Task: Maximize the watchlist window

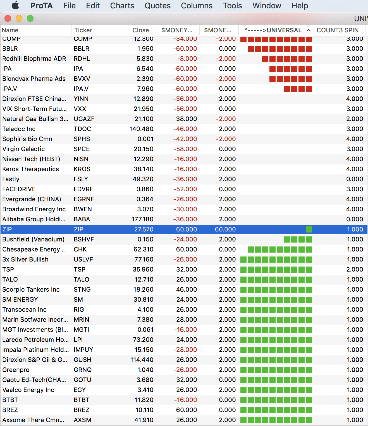Action: [x=30, y=18]
